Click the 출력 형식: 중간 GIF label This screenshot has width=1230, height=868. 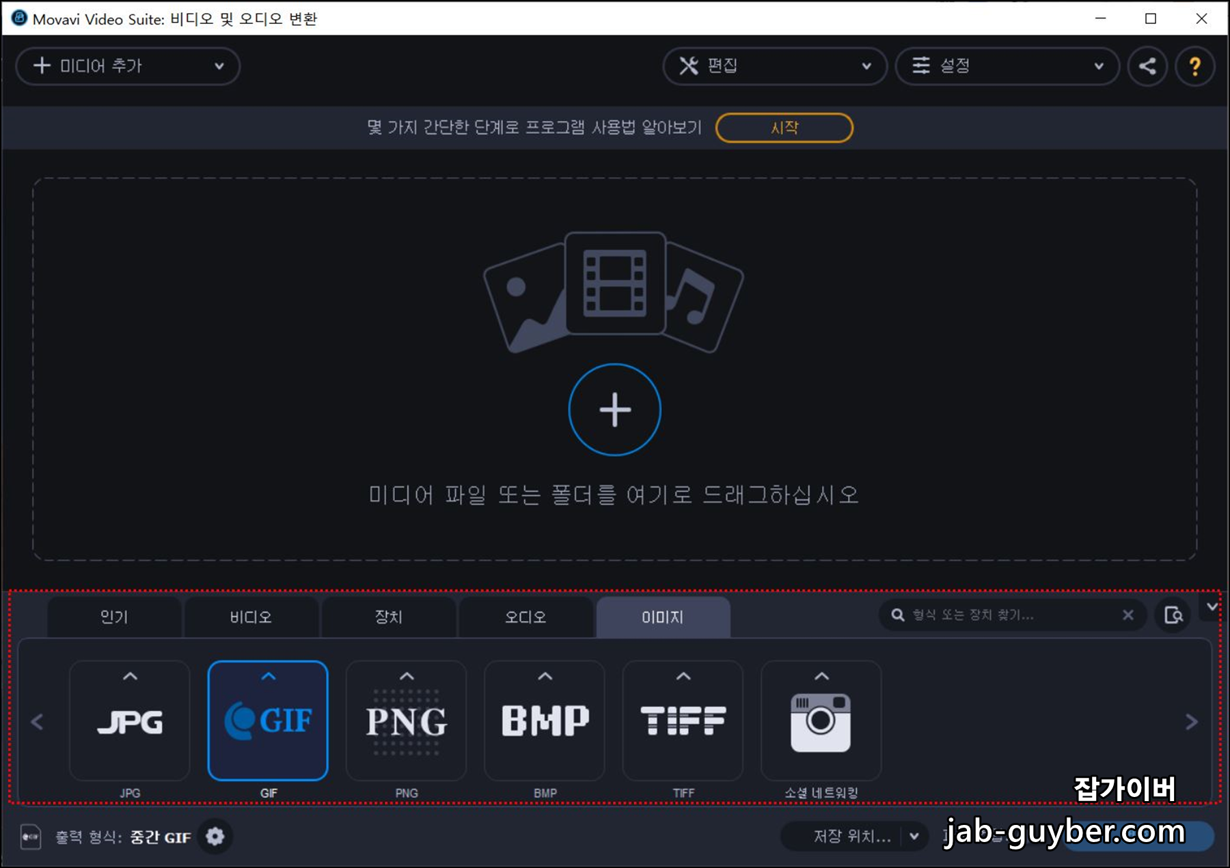click(123, 837)
